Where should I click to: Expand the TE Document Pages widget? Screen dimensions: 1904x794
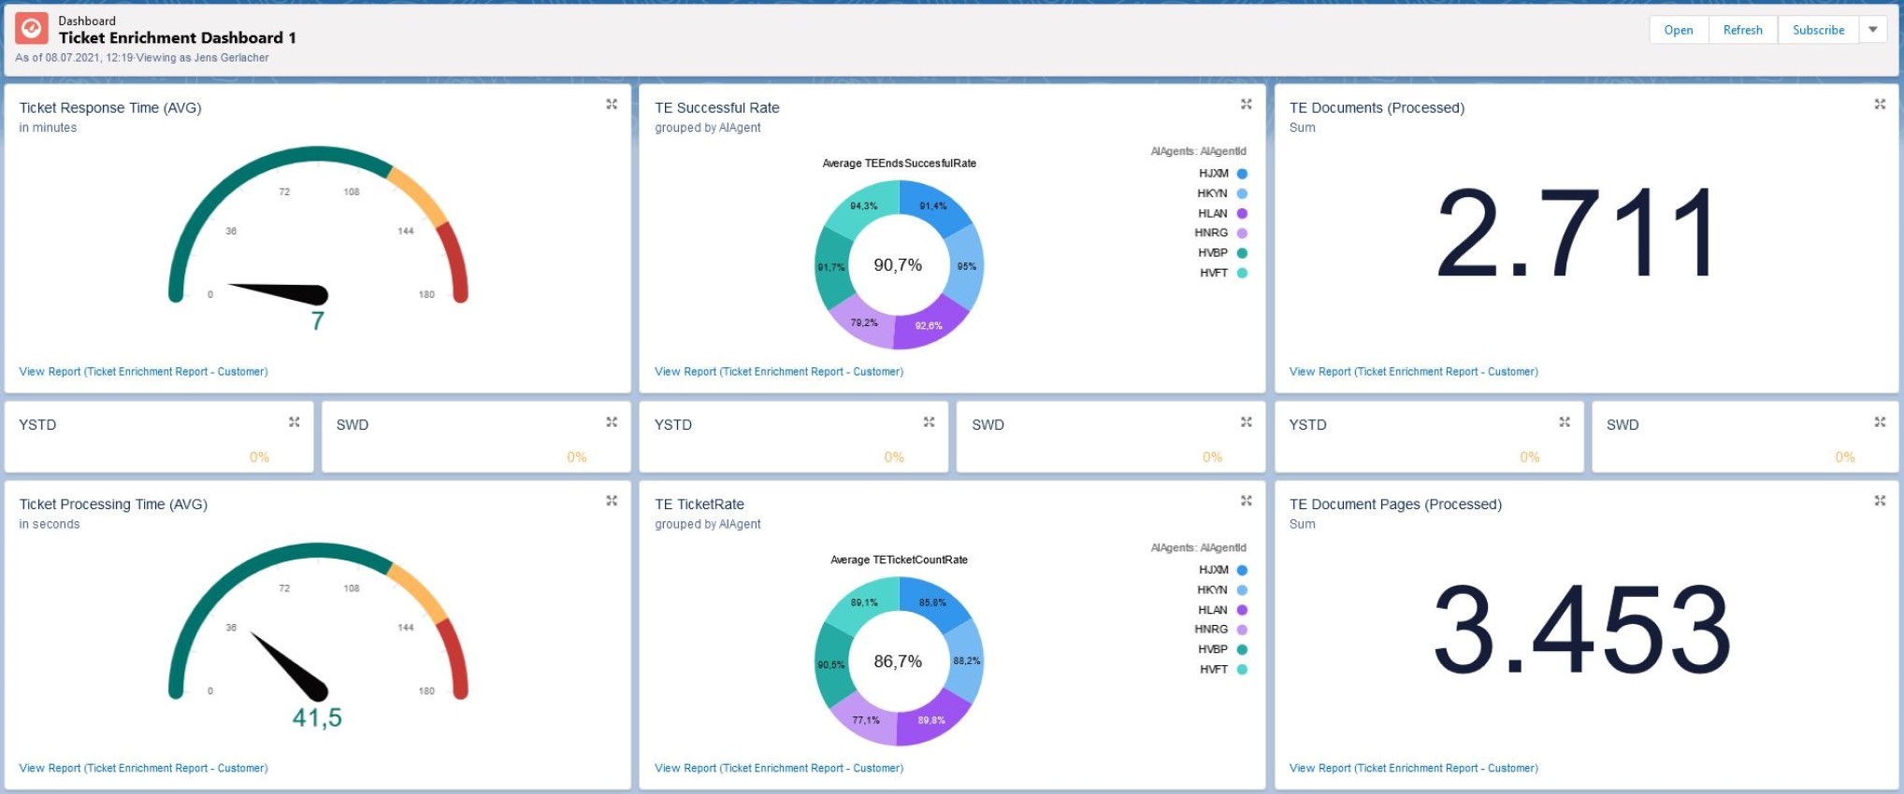click(1880, 501)
